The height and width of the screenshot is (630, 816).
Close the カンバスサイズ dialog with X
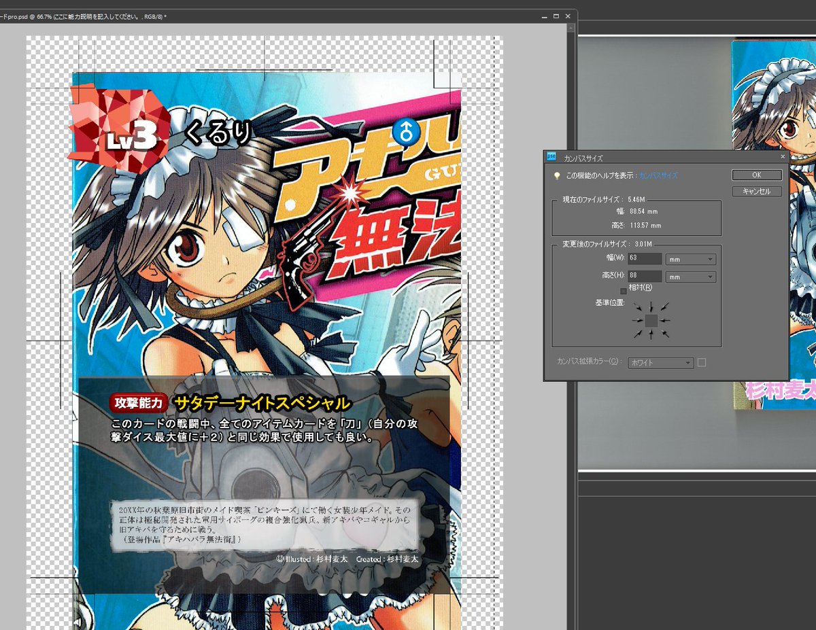[782, 156]
